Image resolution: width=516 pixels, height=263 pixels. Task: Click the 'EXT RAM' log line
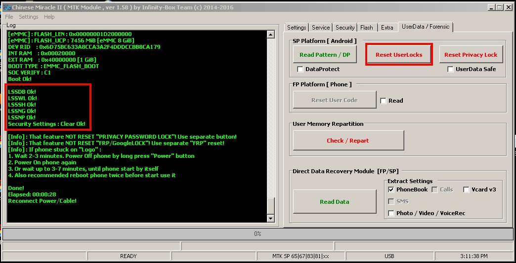tap(52, 60)
